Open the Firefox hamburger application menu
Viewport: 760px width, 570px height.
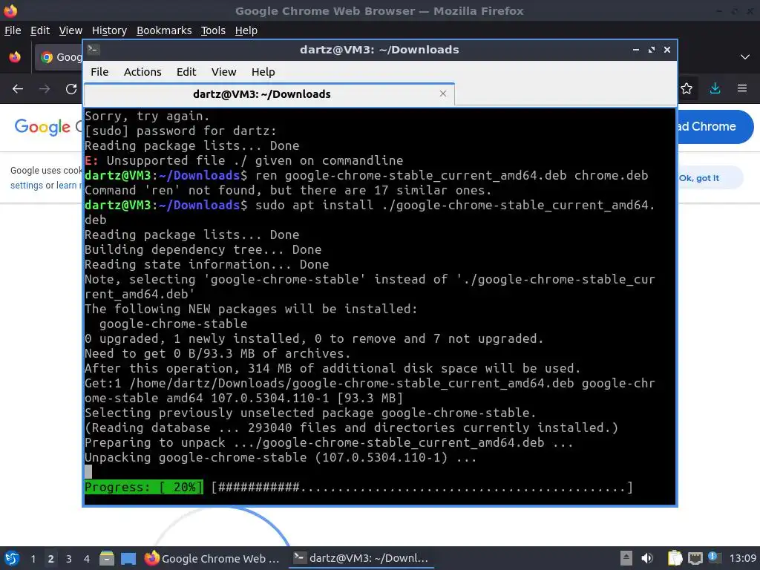(742, 88)
